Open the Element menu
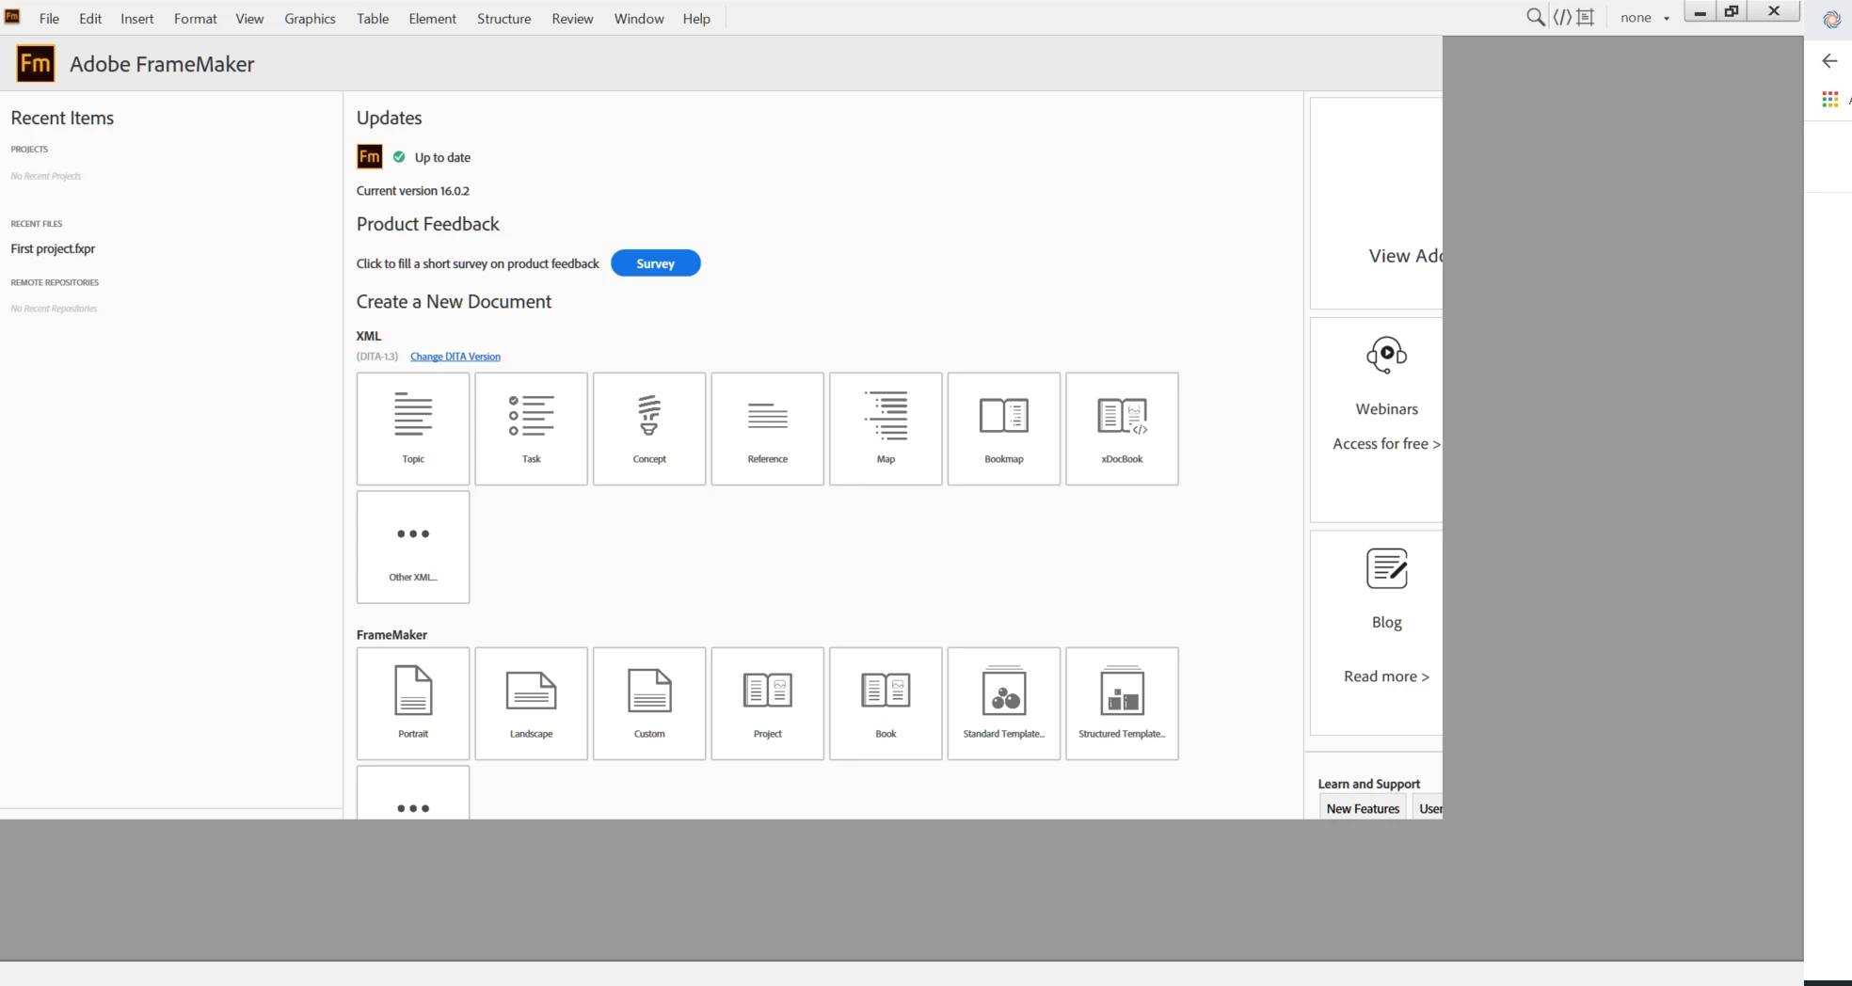 (x=432, y=18)
